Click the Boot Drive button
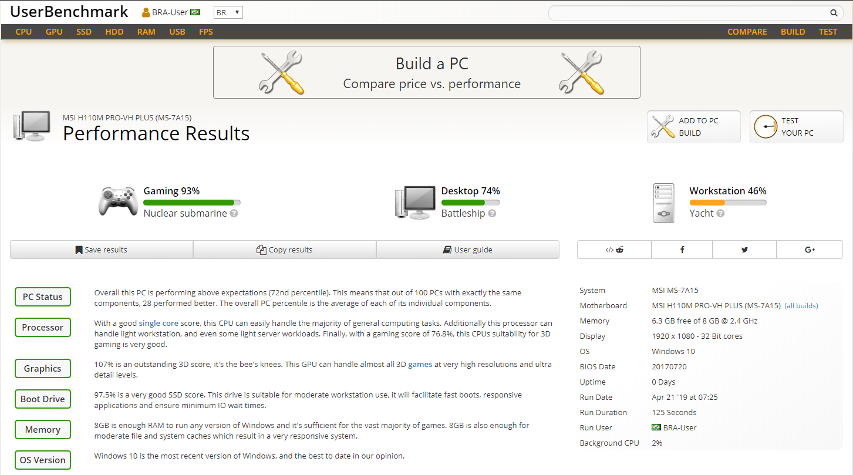Image resolution: width=853 pixels, height=475 pixels. click(43, 399)
